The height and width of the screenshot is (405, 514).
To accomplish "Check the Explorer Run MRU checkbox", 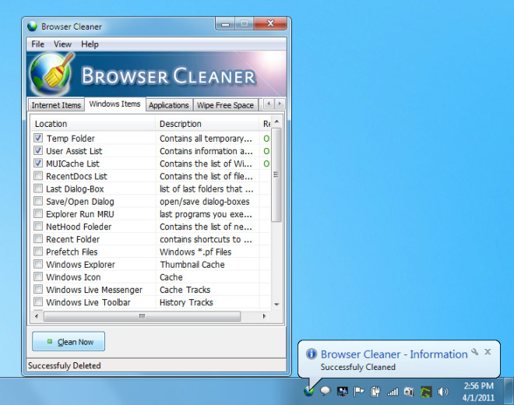I will (38, 213).
